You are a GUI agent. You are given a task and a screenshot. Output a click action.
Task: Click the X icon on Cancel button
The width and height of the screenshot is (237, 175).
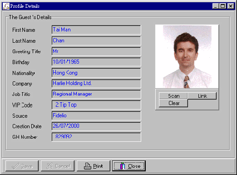pos(49,166)
